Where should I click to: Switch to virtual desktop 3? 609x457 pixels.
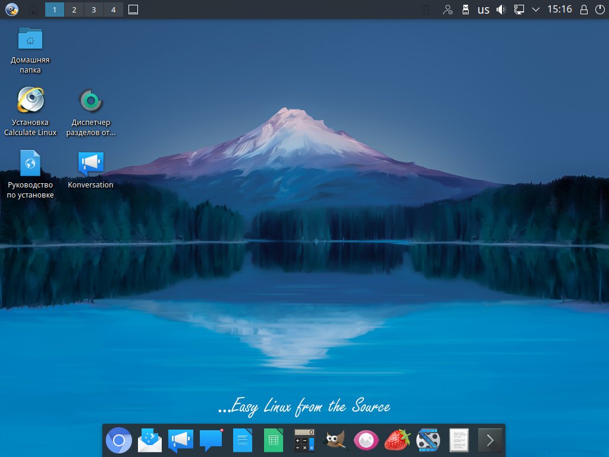click(93, 10)
